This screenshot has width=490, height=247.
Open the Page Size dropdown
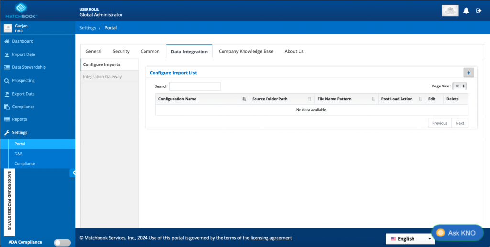click(459, 86)
